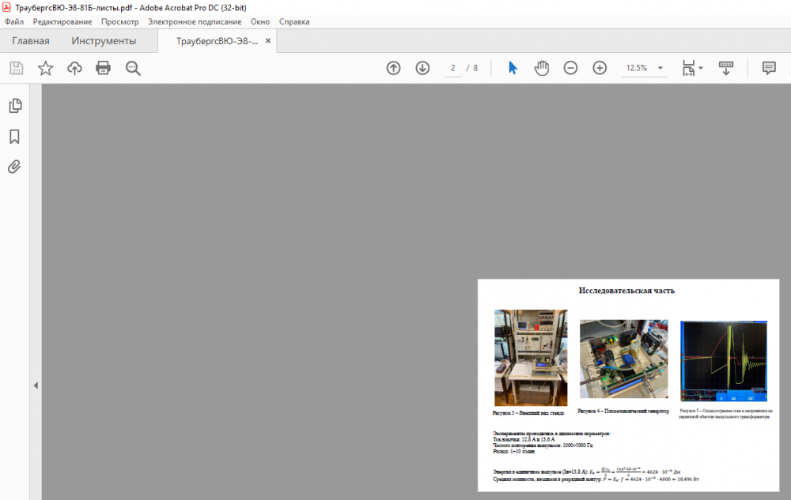Activate the selection arrow tool
The width and height of the screenshot is (791, 500).
[x=513, y=68]
